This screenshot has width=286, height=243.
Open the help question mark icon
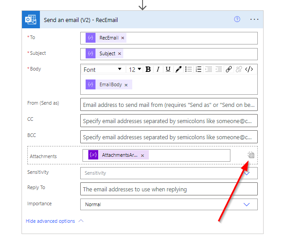(x=237, y=19)
